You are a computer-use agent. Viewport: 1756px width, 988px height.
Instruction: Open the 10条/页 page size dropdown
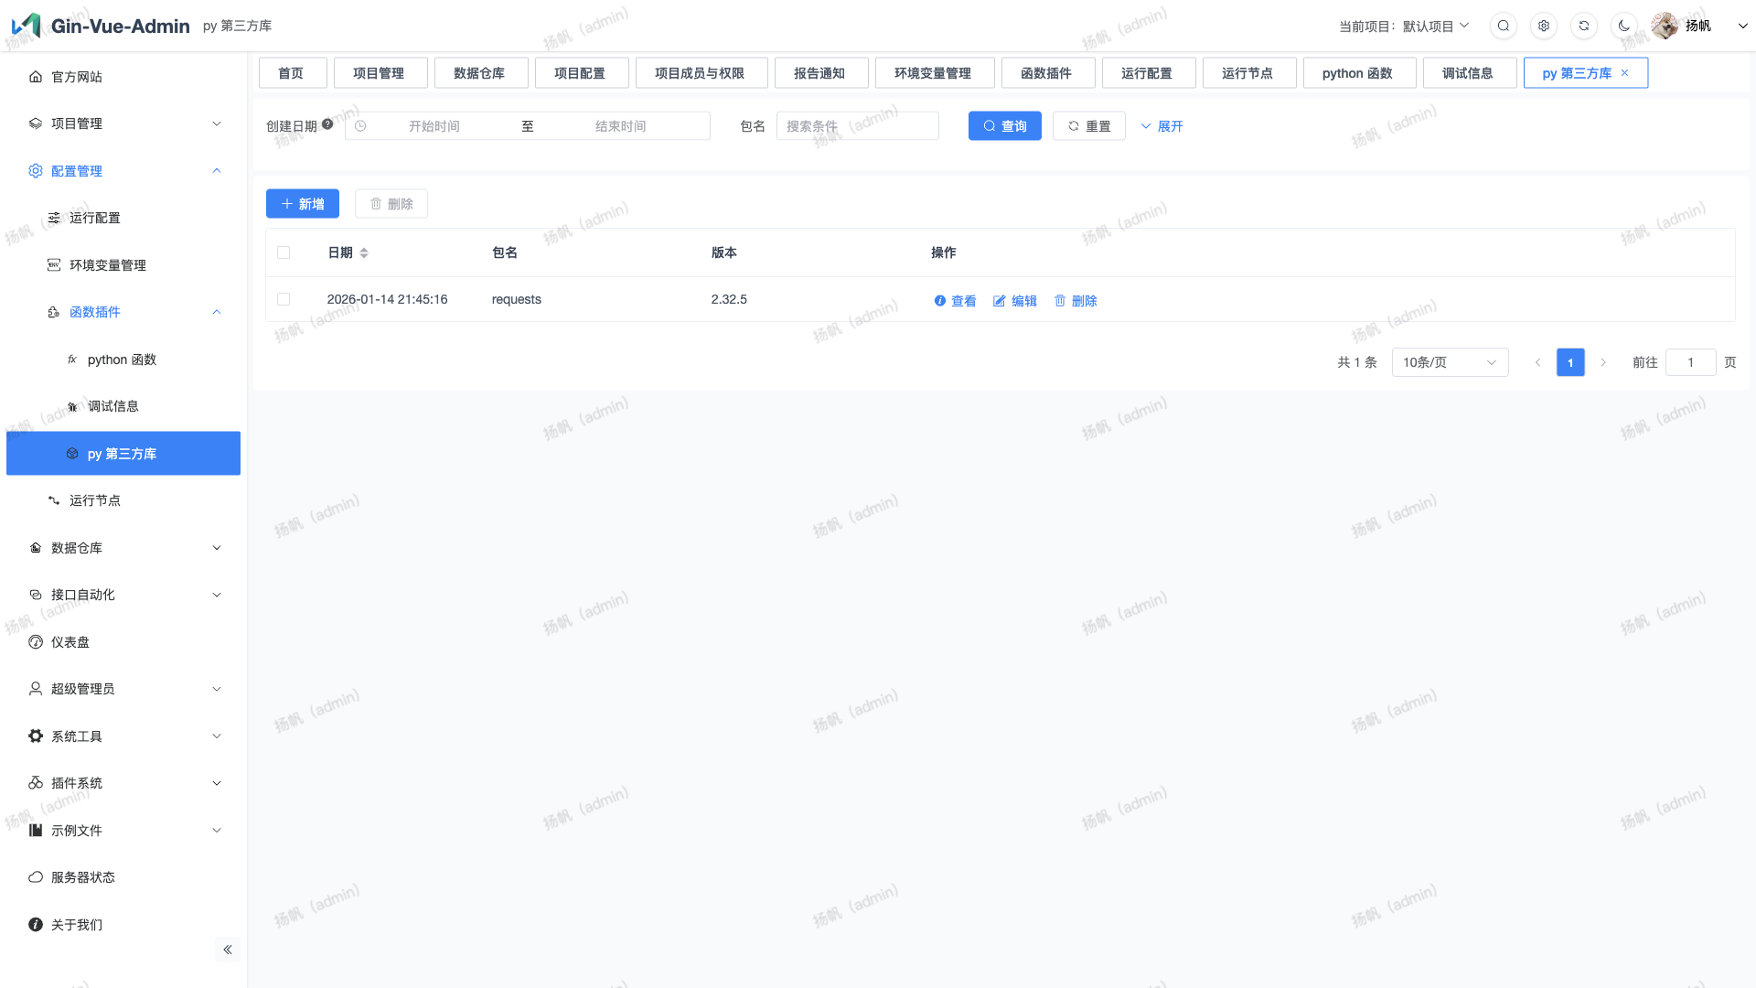coord(1450,362)
